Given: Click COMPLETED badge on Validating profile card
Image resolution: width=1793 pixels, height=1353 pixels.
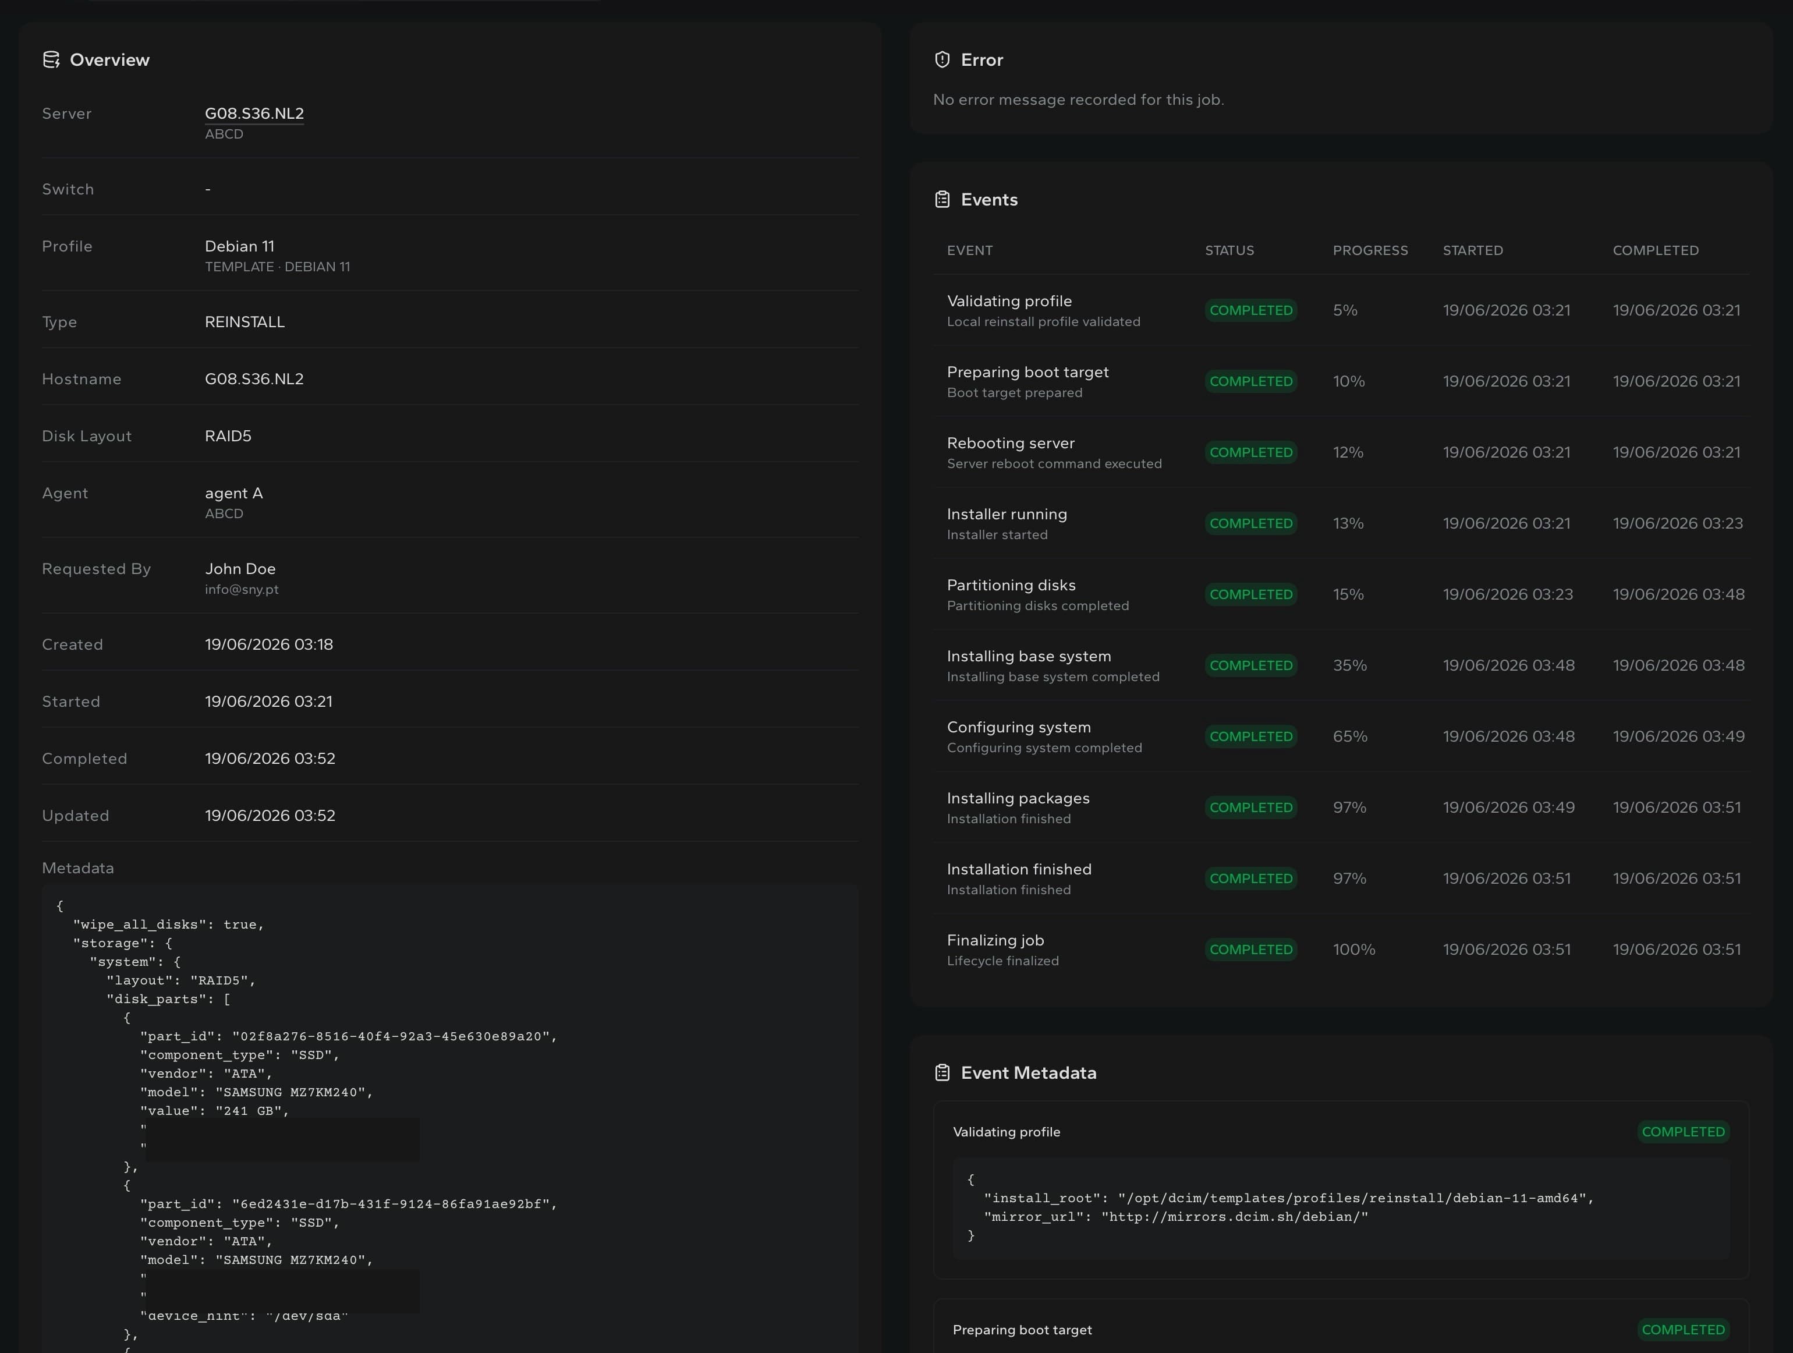Looking at the screenshot, I should click(x=1684, y=1132).
